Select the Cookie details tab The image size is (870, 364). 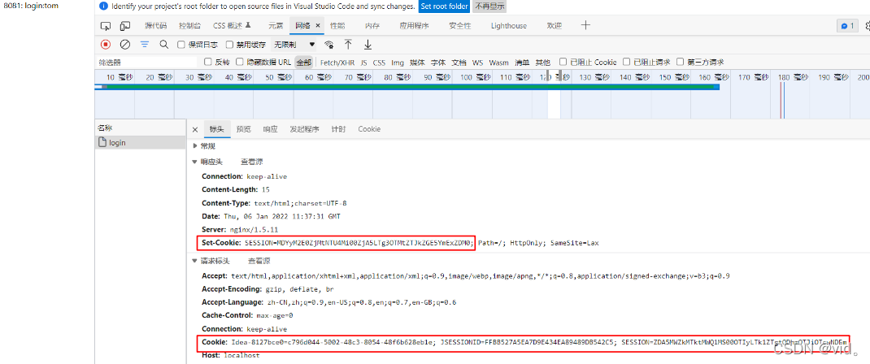[369, 130]
